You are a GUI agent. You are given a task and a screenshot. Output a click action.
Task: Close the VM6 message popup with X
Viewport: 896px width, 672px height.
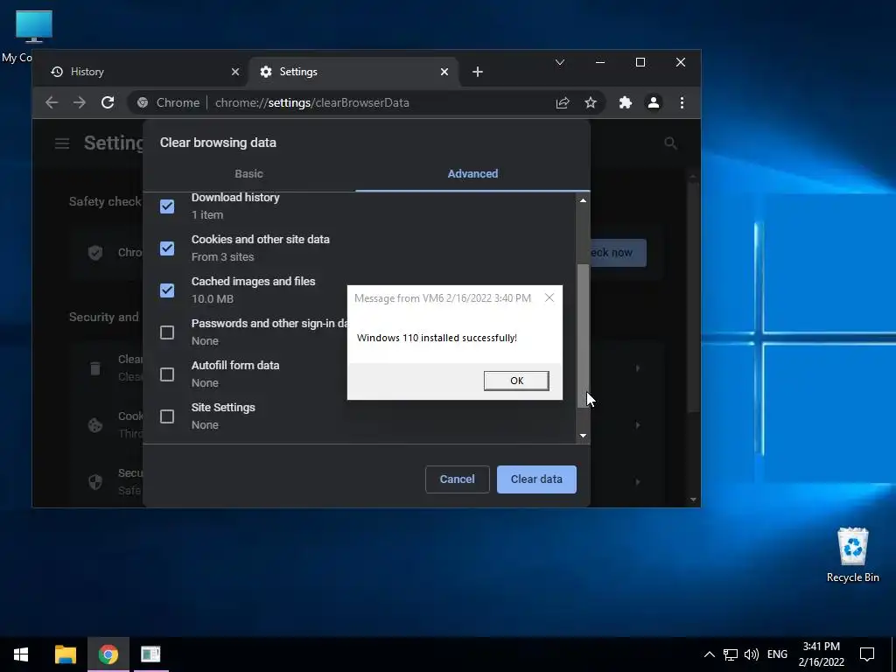coord(549,297)
